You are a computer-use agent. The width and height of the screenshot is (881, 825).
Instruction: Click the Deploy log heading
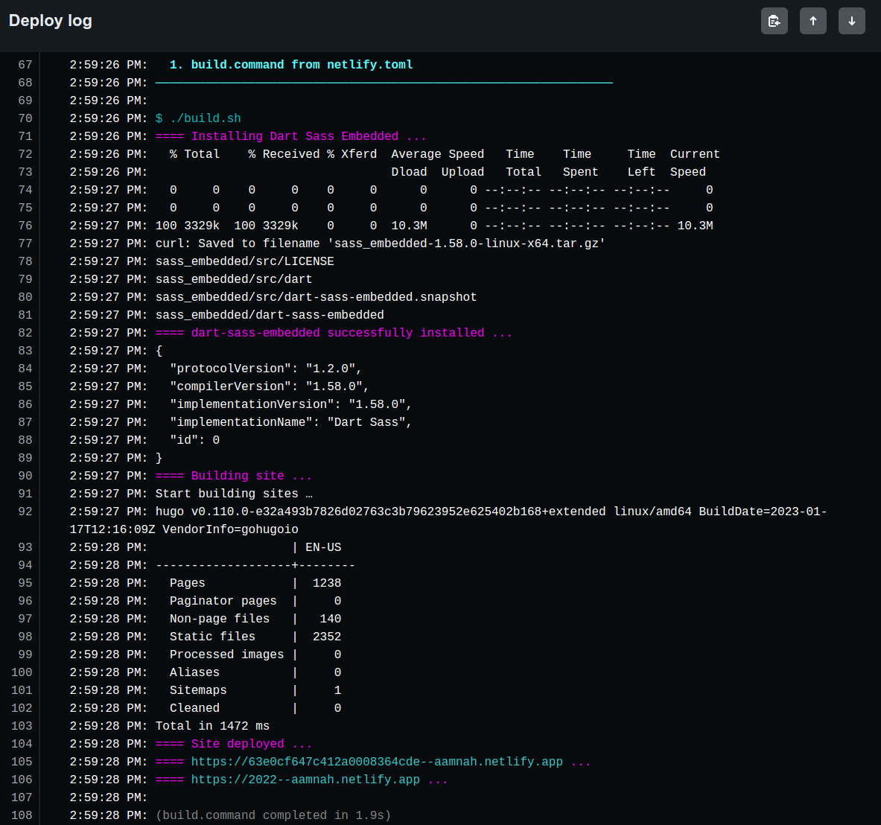[50, 20]
